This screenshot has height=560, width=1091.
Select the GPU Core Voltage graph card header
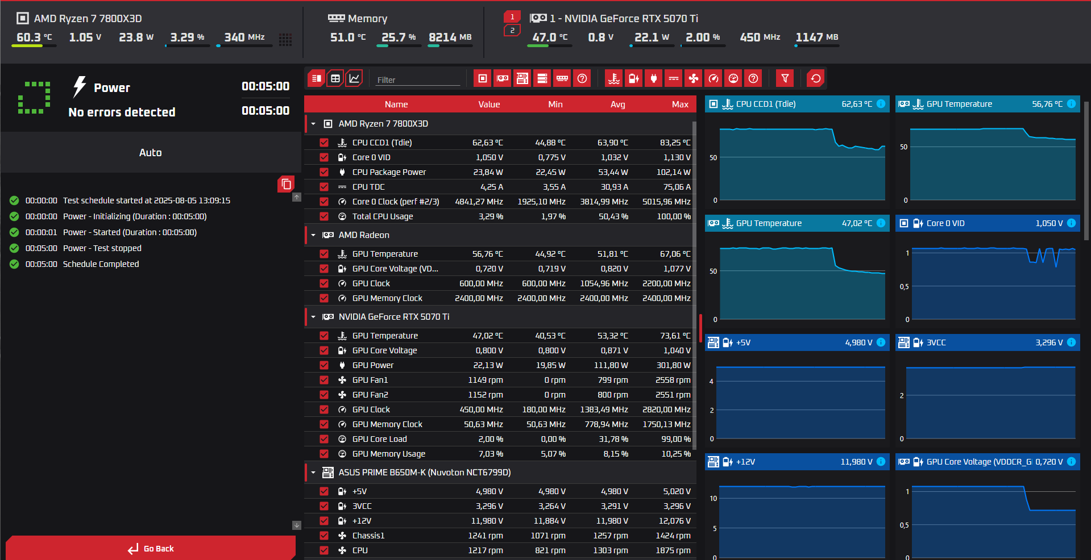point(988,462)
